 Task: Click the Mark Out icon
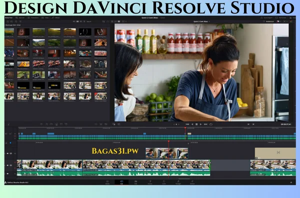click(x=253, y=124)
